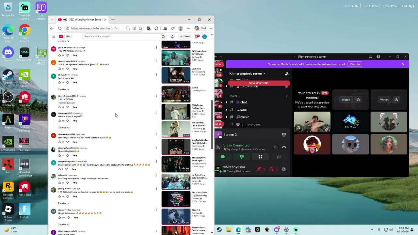The image size is (418, 235).
Task: Collapse the MAIN channel category
Action: click(x=235, y=96)
